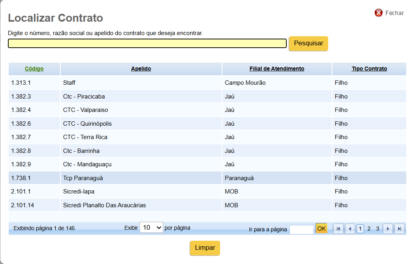The image size is (409, 264).
Task: Select contract code 1.382.7
Action: coord(21,137)
